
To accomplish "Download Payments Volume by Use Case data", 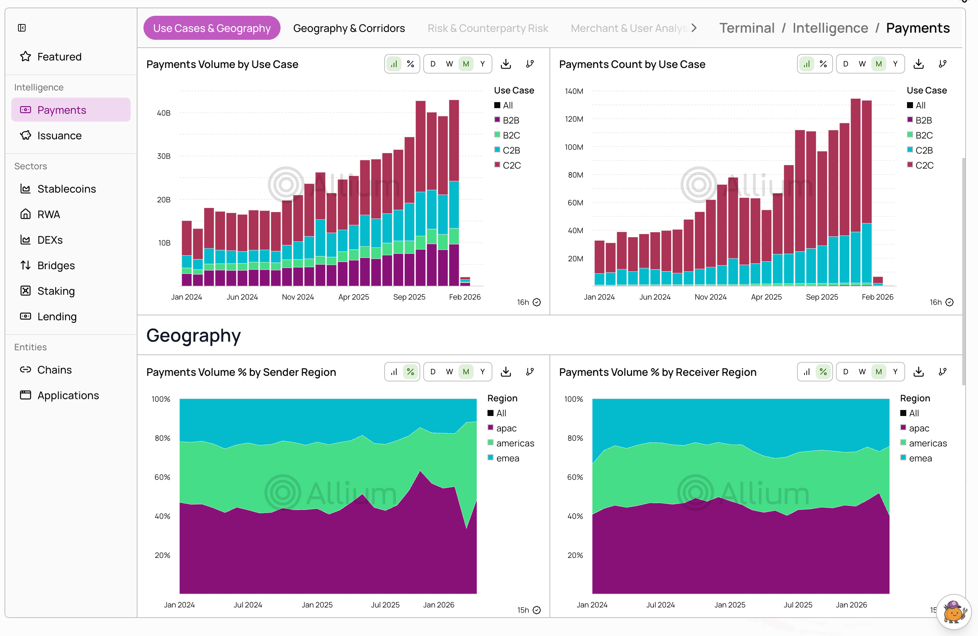I will (506, 64).
